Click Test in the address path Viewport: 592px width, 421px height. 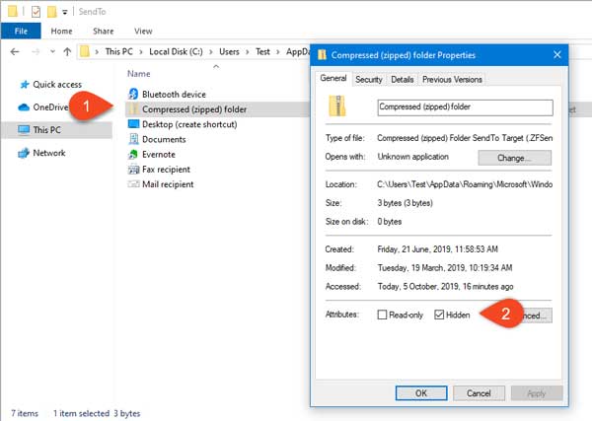coord(262,51)
